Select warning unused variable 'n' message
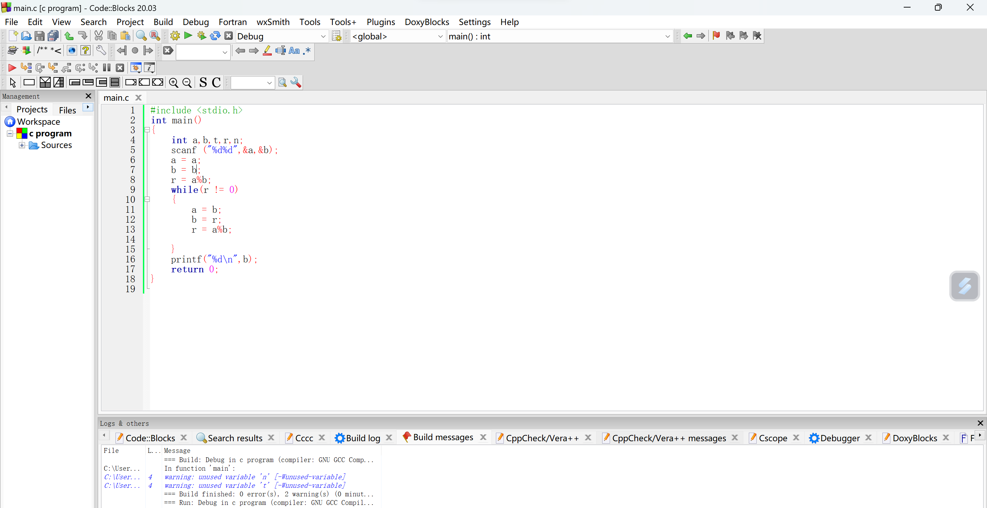 254,478
